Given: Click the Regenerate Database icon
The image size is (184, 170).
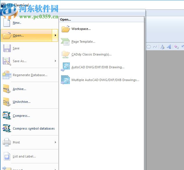Looking at the screenshot, I should pos(7,75).
